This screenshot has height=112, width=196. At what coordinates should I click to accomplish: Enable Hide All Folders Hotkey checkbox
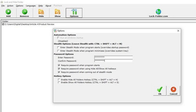59,79
